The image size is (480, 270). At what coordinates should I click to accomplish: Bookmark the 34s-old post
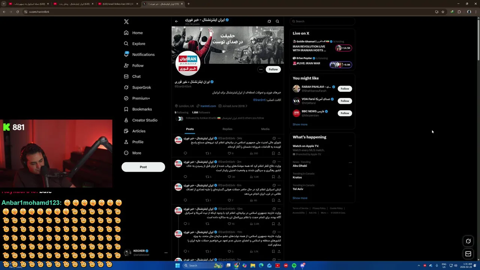[273, 153]
